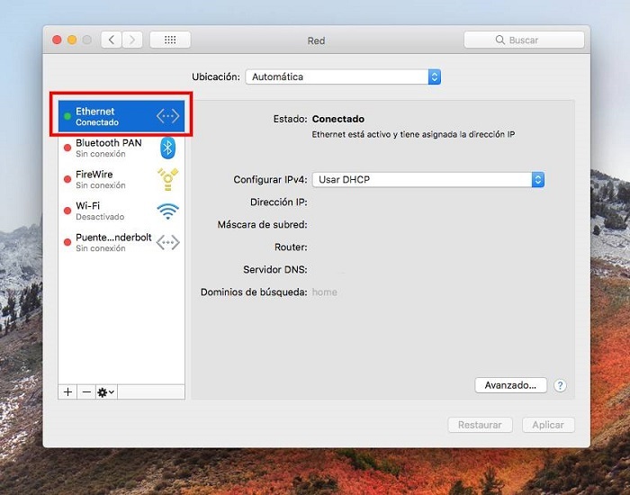Go forward with the right arrow
Screen dimensions: 630x495
point(133,40)
